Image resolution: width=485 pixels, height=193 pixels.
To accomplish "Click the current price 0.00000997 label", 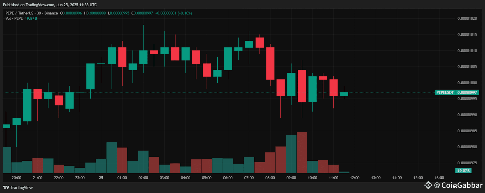I will (x=467, y=92).
